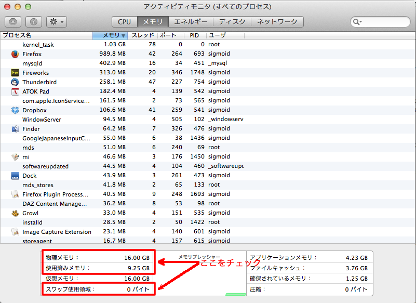Sort by the プロセス名 column header
This screenshot has width=416, height=303.
46,35
